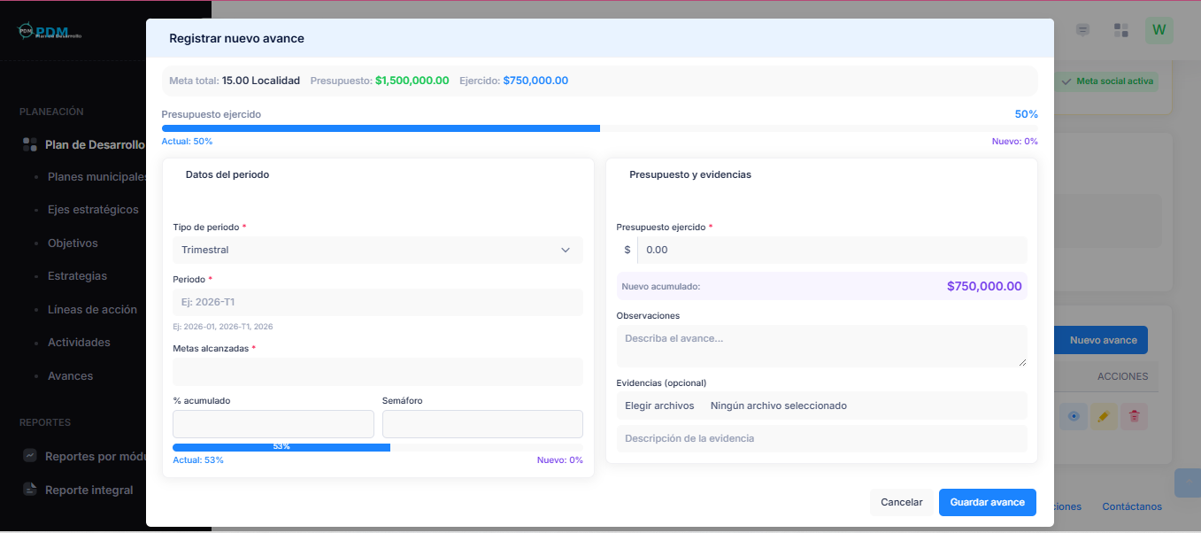Click the Reportes por módulo icon

[x=29, y=456]
